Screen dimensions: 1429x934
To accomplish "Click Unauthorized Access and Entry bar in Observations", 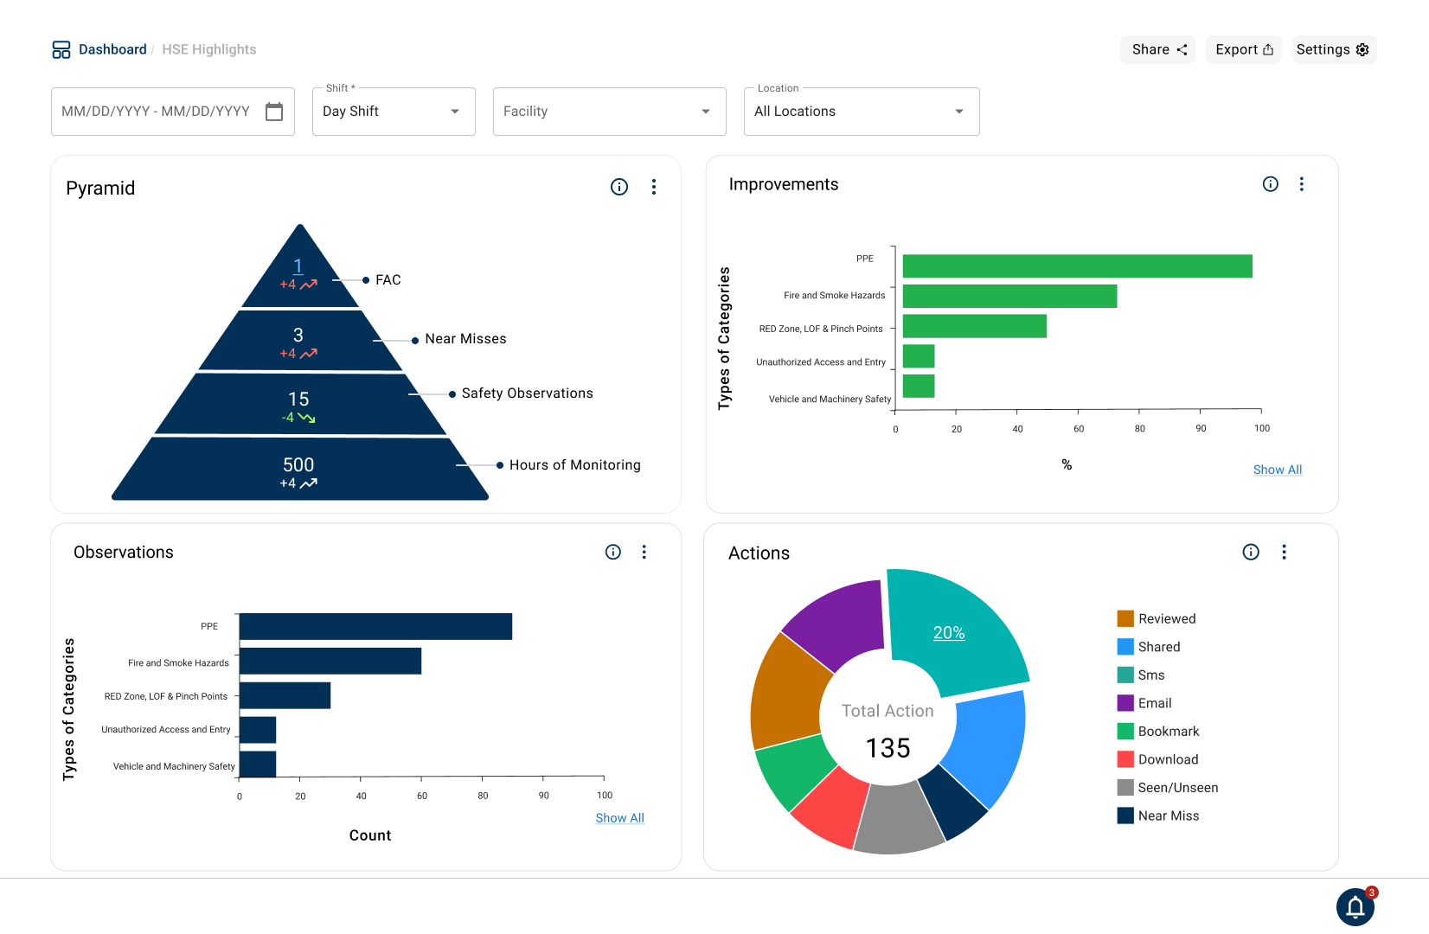I will coord(258,730).
